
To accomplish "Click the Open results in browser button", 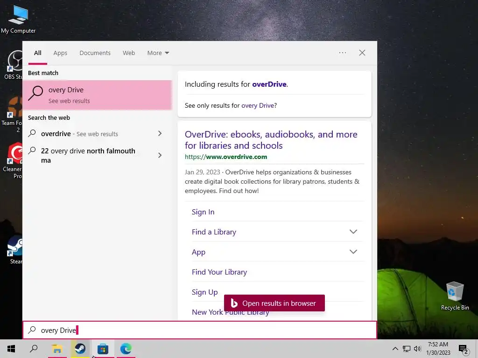I will (274, 303).
